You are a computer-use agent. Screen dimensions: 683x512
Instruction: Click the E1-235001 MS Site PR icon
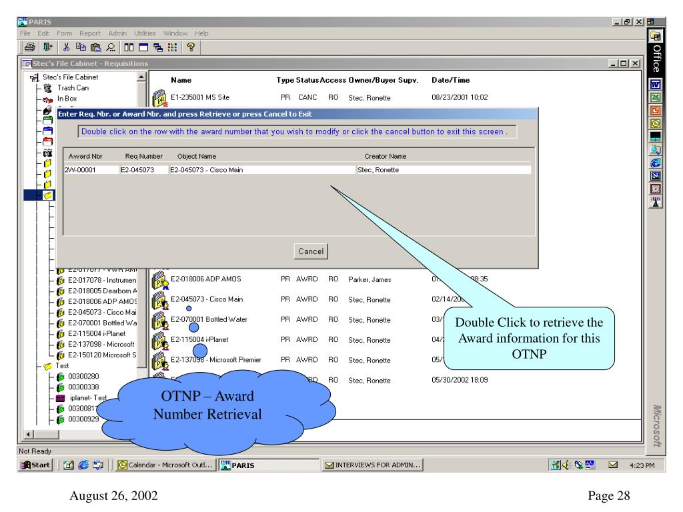[x=160, y=97]
